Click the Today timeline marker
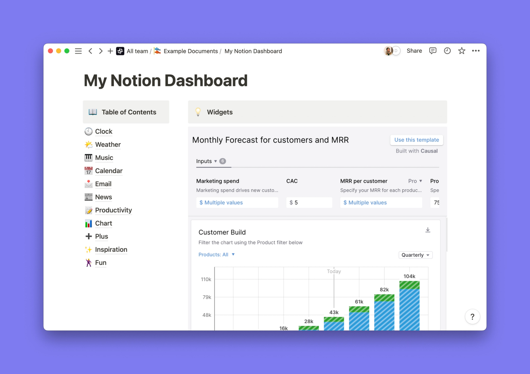 click(334, 271)
